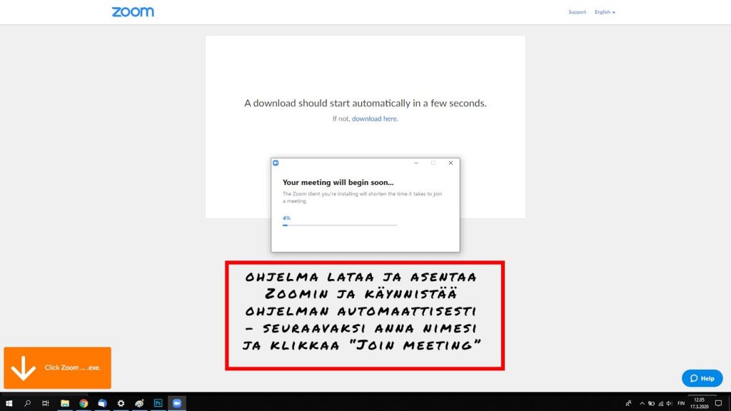Minimize the Zoom installer dialog
Image resolution: width=731 pixels, height=411 pixels.
tap(416, 163)
